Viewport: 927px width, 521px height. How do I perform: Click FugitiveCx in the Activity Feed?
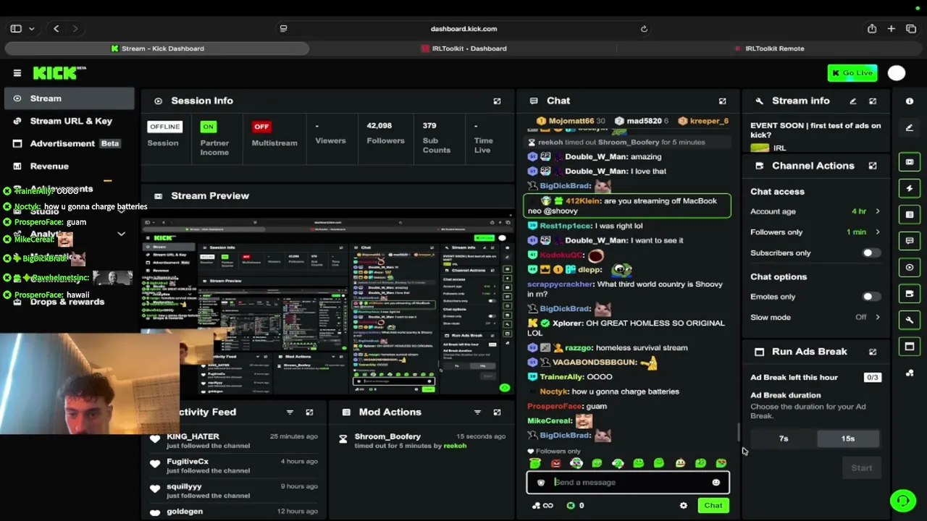click(x=188, y=462)
